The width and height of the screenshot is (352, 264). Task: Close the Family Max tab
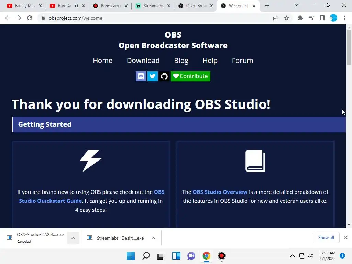pyautogui.click(x=41, y=6)
